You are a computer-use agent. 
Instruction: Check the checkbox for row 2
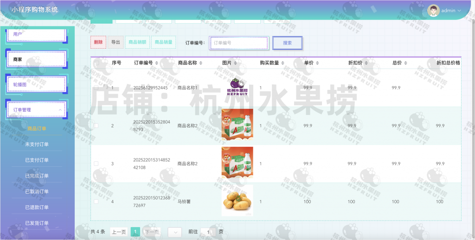click(x=96, y=126)
